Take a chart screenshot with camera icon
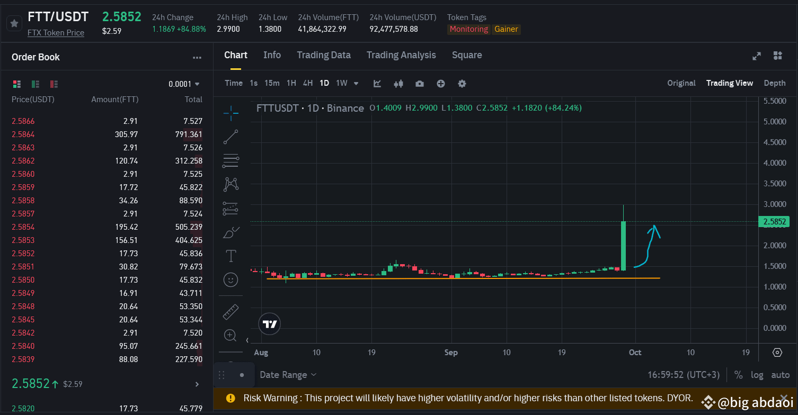The image size is (798, 415). (x=419, y=83)
